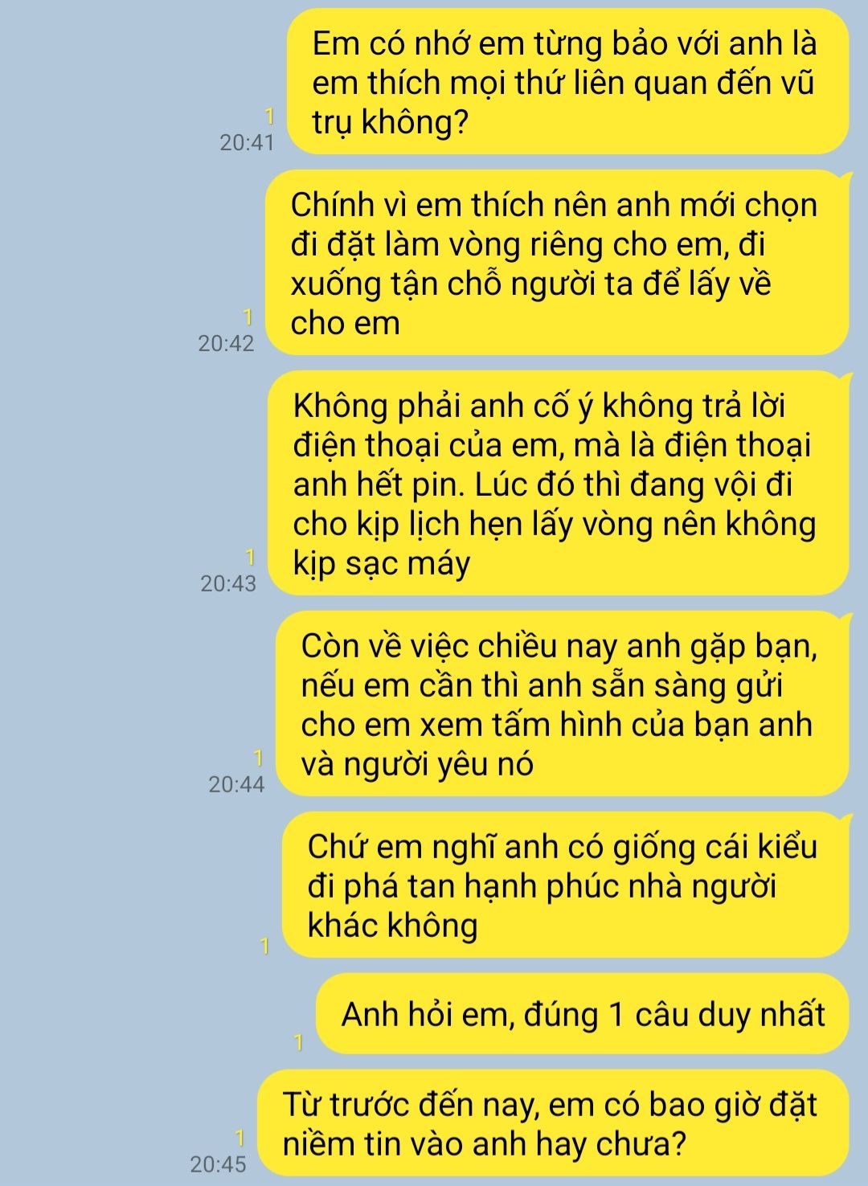Screen dimensions: 868x1186
Task: Tap message starting 'Em có nhớ em từng'
Action: (568, 82)
